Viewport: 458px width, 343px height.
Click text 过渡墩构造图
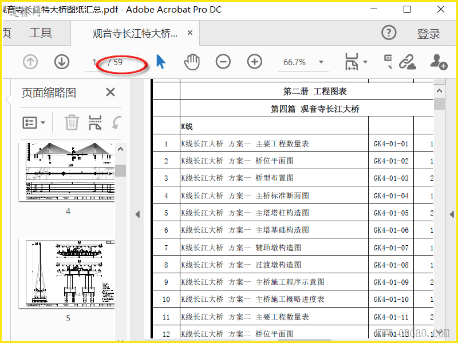[x=278, y=265]
